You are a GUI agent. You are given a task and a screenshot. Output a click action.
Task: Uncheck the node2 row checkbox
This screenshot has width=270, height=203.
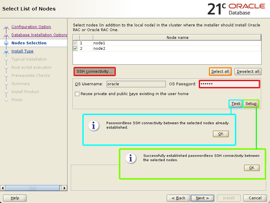point(75,48)
